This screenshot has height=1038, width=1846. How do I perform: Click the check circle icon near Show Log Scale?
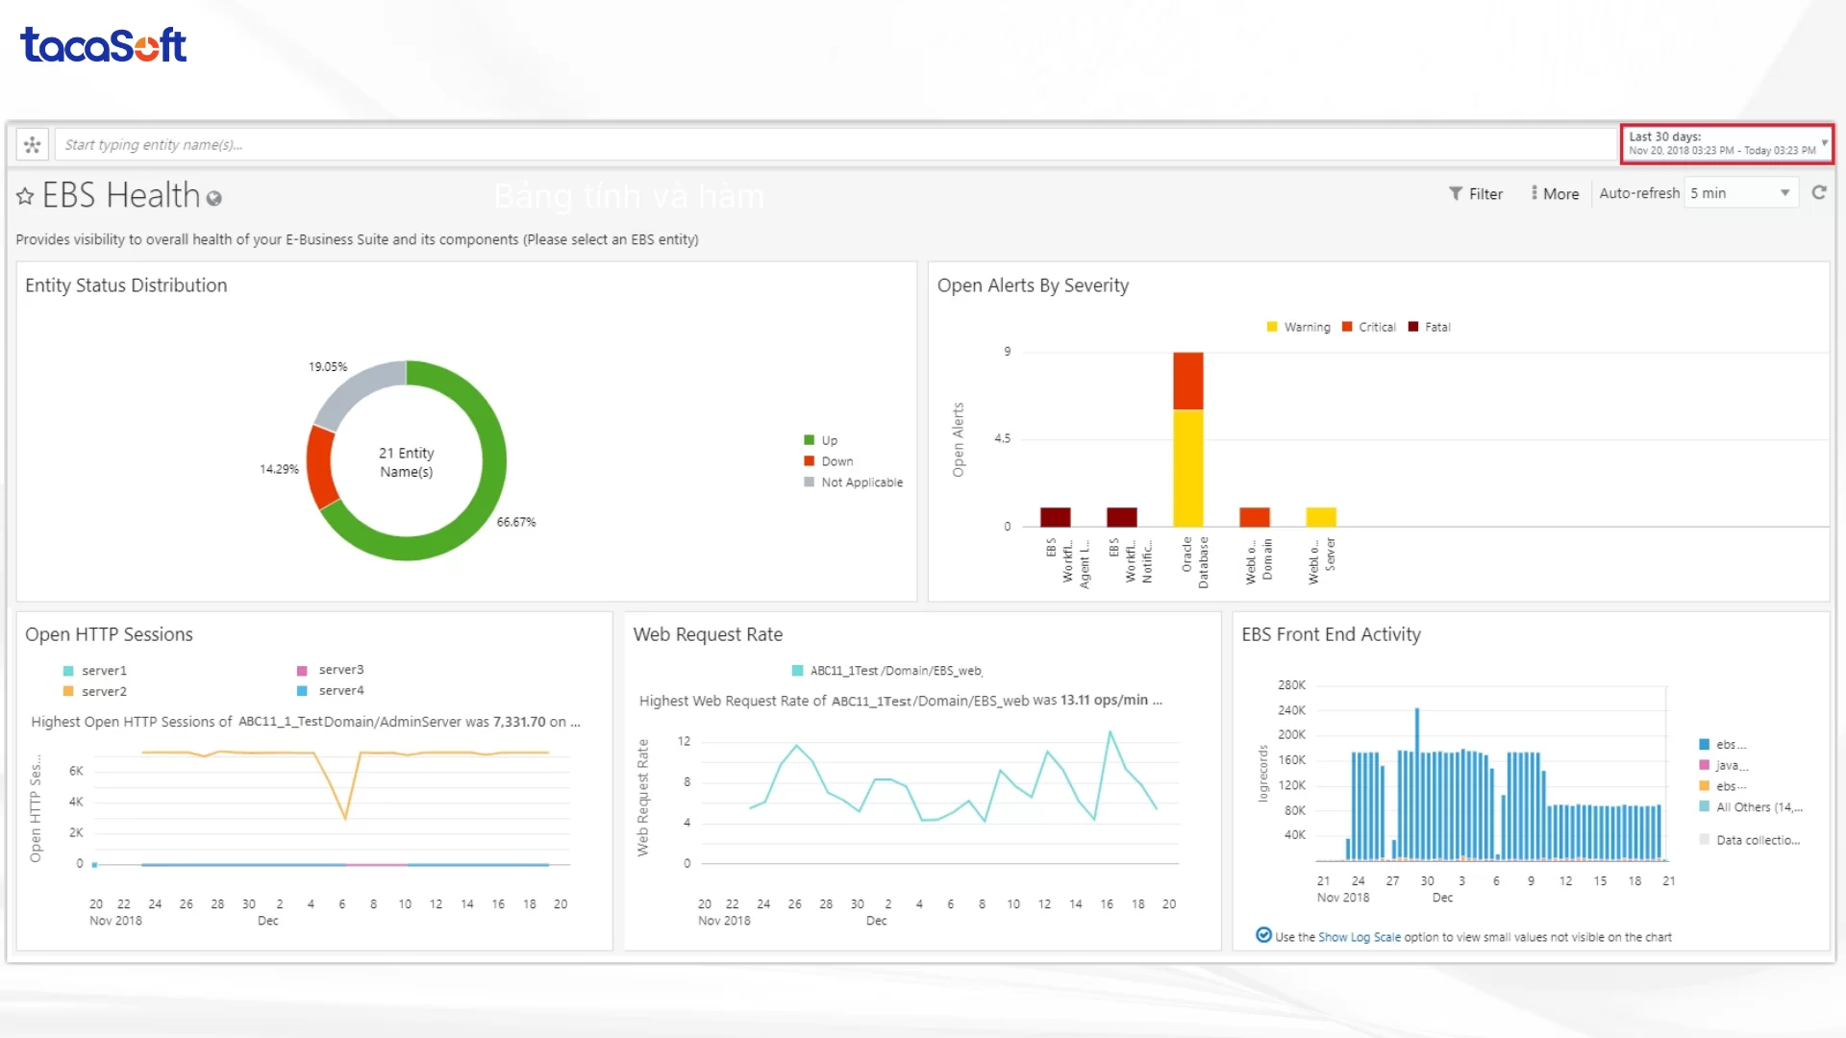click(x=1263, y=935)
